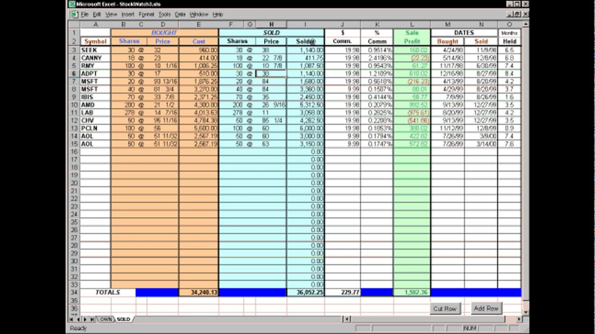Click total profit cell 1,582.36

coord(412,292)
